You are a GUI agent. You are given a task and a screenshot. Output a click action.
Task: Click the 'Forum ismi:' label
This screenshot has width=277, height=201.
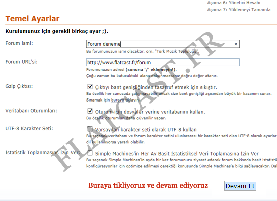click(x=19, y=43)
